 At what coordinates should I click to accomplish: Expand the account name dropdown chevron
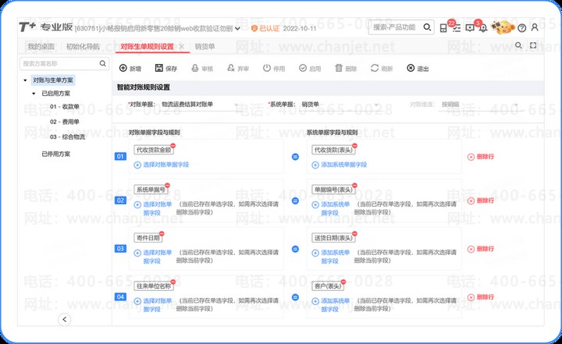click(x=237, y=28)
